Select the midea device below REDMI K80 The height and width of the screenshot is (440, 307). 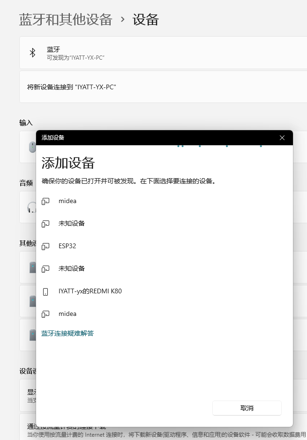(x=165, y=314)
